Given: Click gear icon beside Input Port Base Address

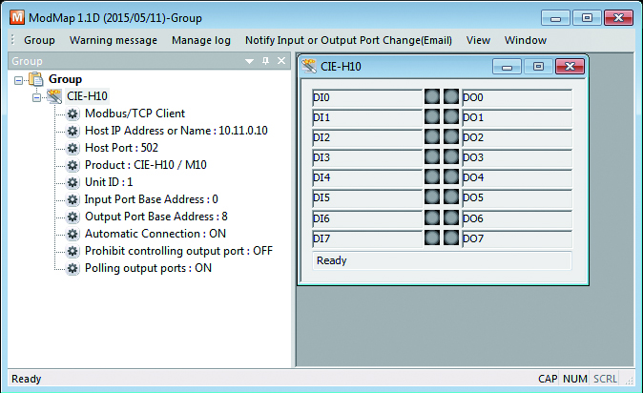Looking at the screenshot, I should click(73, 199).
